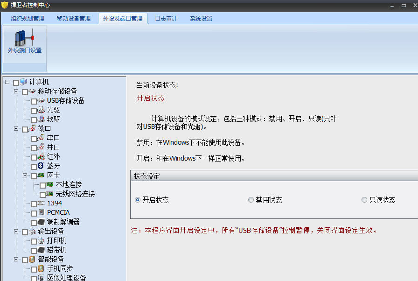Click the 打印机 printer device icon

[x=42, y=240]
